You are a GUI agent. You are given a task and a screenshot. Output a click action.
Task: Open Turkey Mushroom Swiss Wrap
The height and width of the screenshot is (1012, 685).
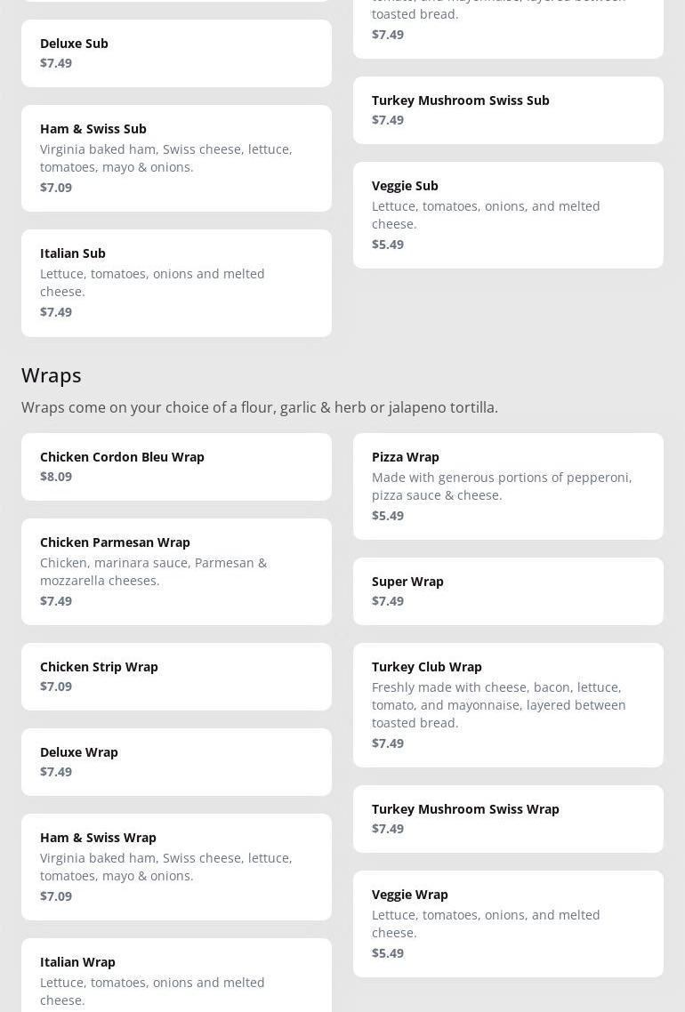point(508,819)
